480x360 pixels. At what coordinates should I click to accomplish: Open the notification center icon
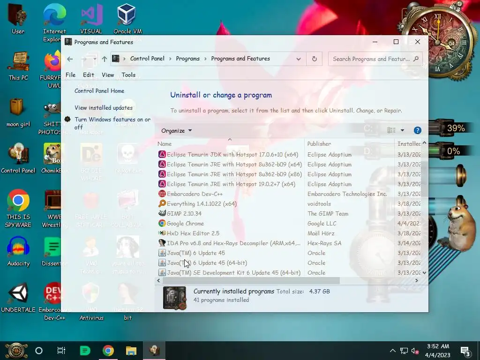[x=465, y=351]
